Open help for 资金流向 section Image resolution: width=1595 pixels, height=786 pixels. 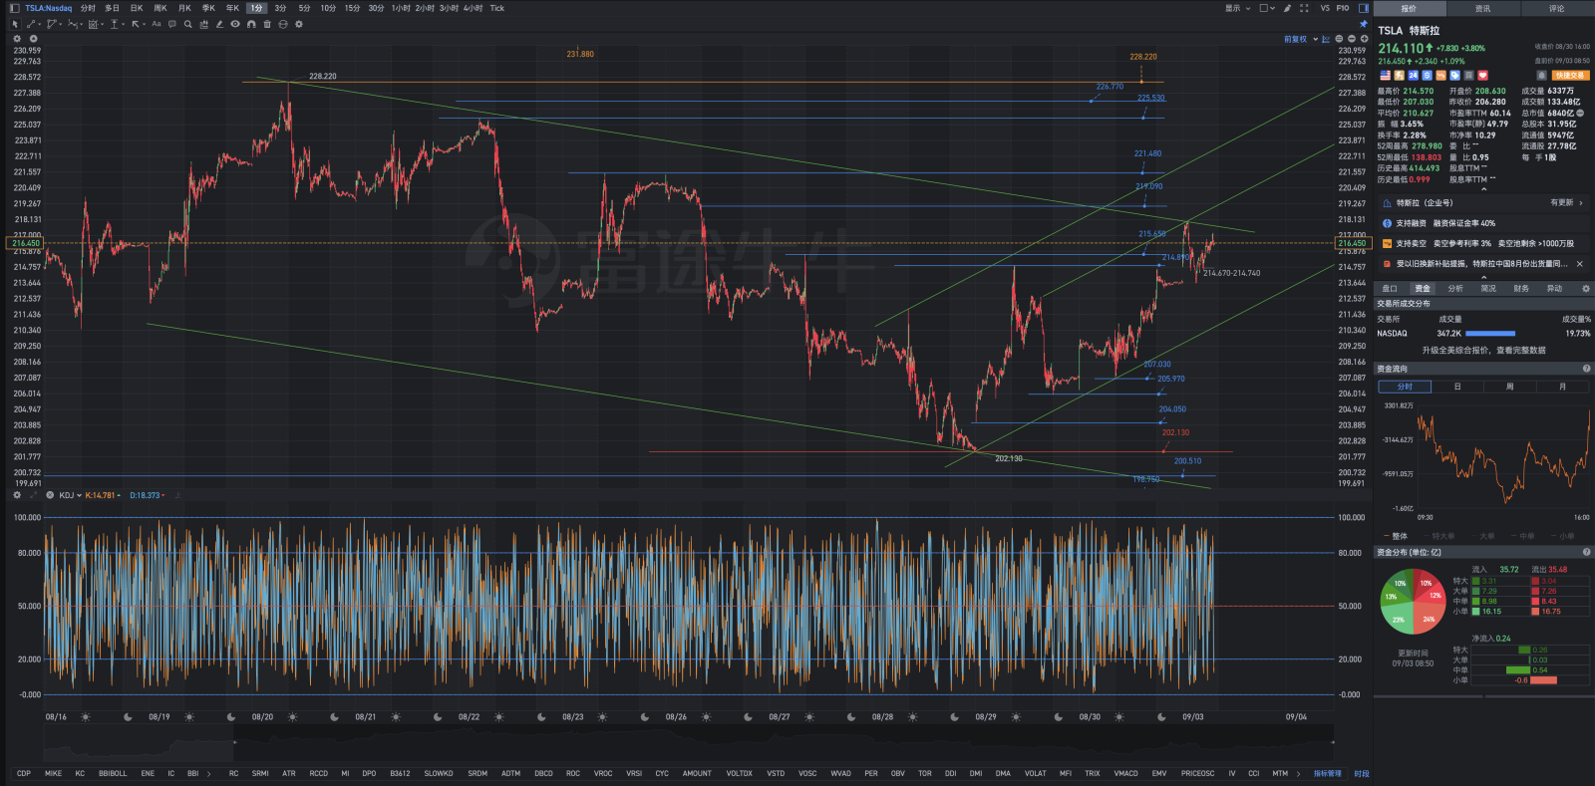click(1586, 369)
